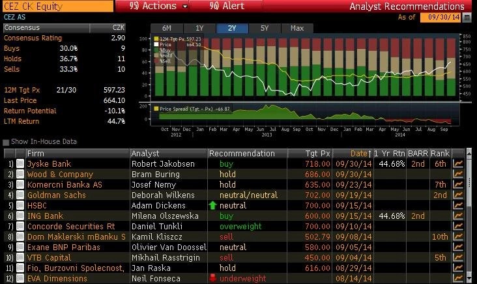Viewport: 477px width, 284px height.
Task: Open document icon for EVA Dimensions row
Action: (x=20, y=278)
